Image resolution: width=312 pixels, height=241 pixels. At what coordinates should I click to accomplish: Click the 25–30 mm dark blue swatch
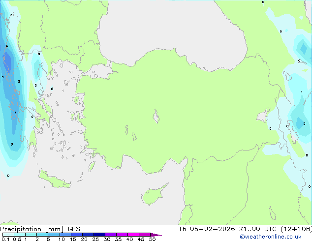(x=99, y=235)
